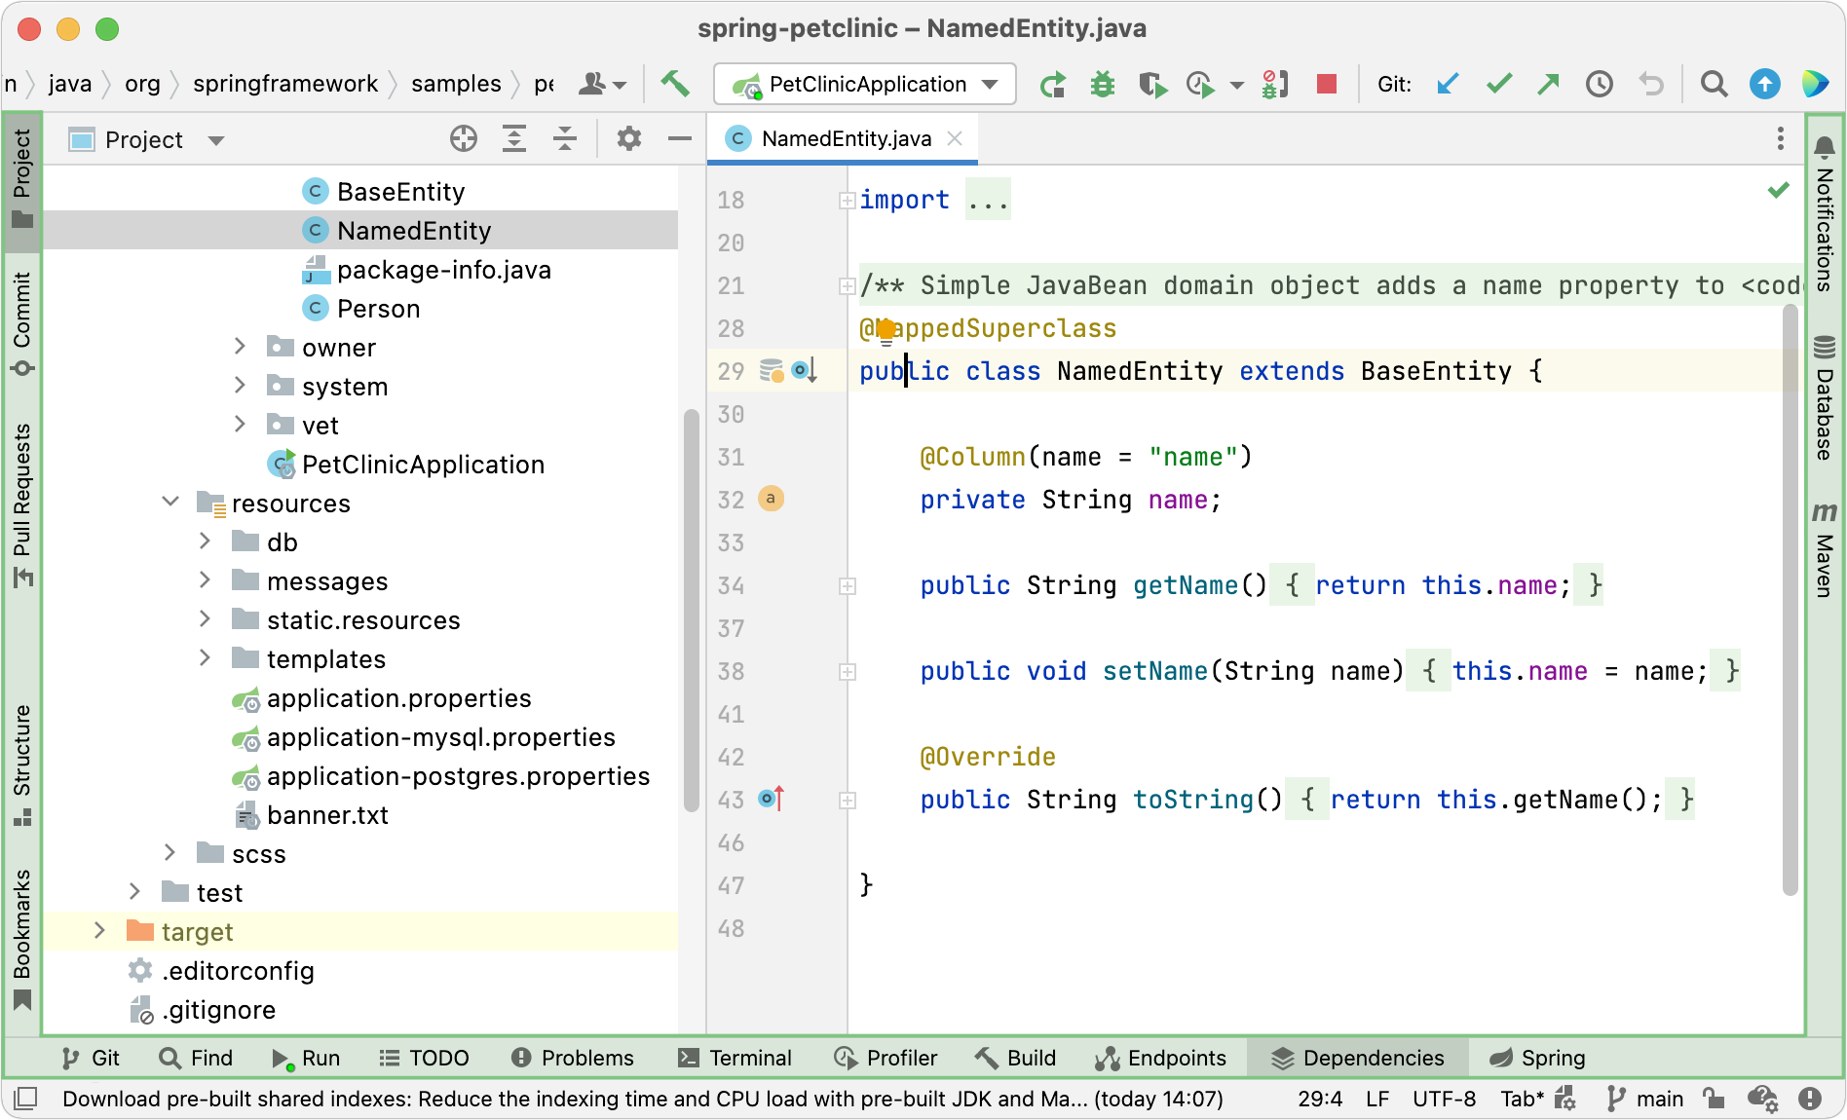Screen dimensions: 1847x1120
Task: Stop the running application (red square)
Action: [1326, 84]
